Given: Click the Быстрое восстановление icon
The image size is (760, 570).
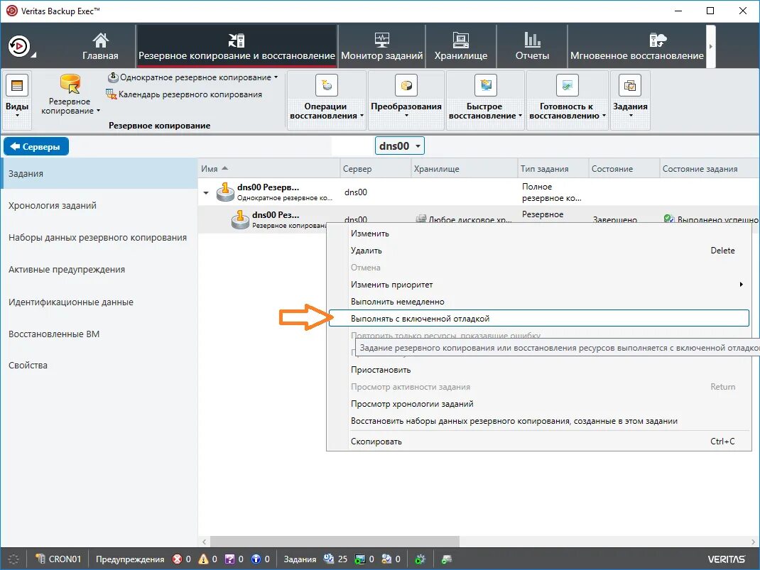Looking at the screenshot, I should click(x=486, y=86).
